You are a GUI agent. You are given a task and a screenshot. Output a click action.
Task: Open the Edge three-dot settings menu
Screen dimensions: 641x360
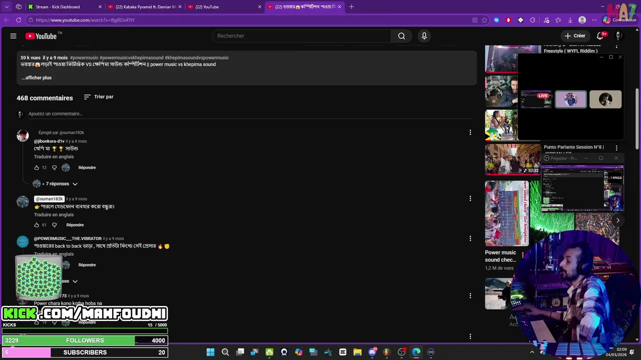click(594, 20)
